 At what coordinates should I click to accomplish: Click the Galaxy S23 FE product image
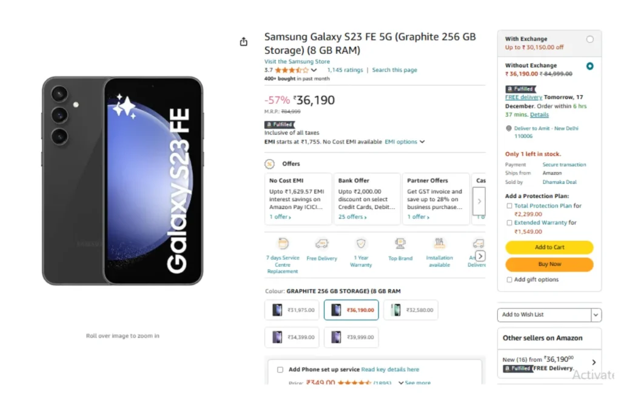point(123,181)
